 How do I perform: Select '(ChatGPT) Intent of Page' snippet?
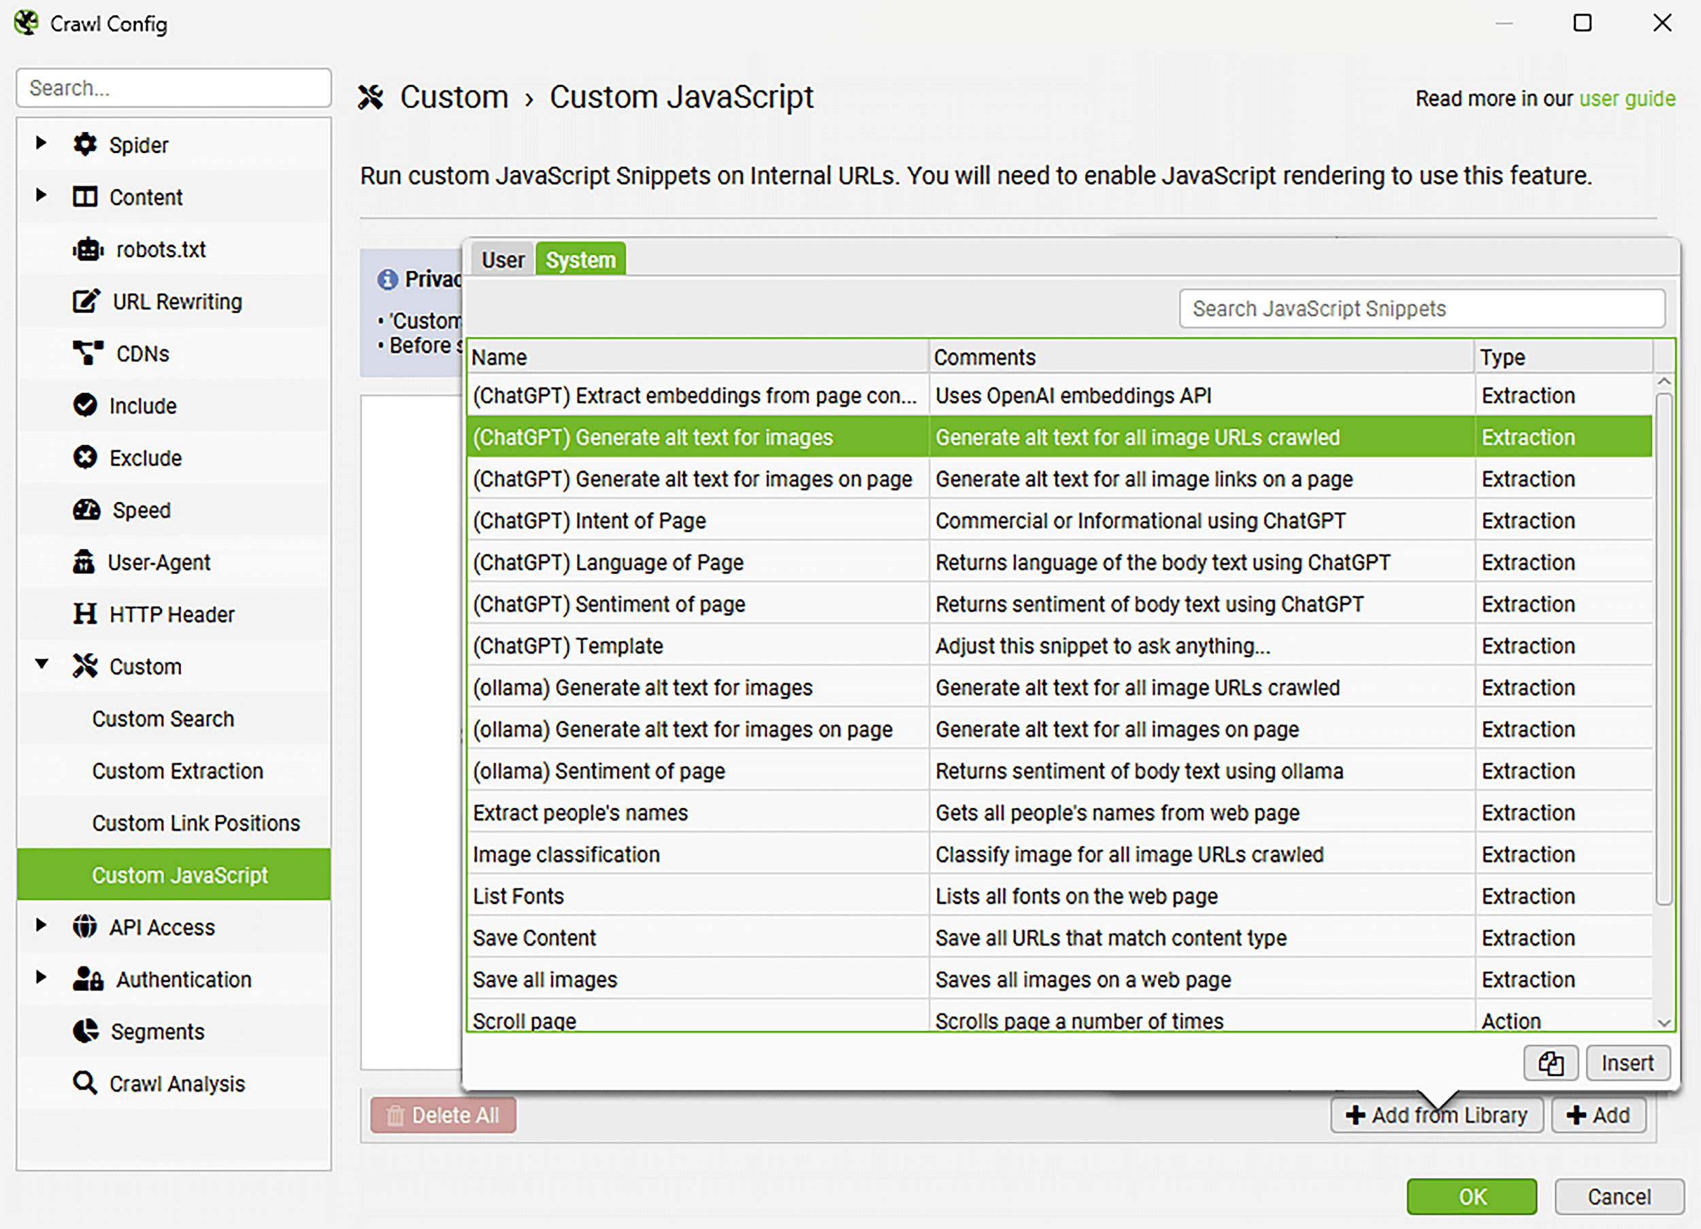click(x=1061, y=520)
